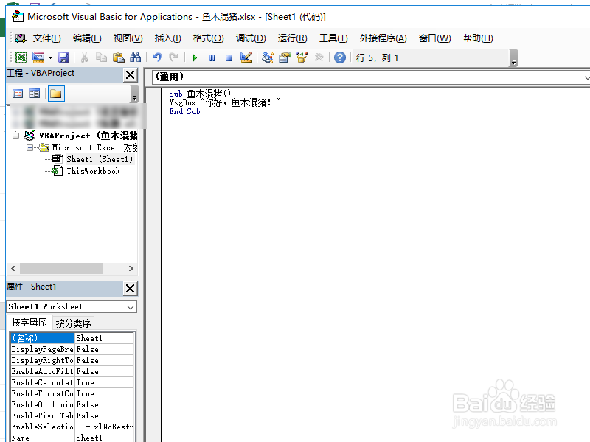The image size is (590, 442).
Task: Click the Cut scissors icon
Action: point(84,57)
